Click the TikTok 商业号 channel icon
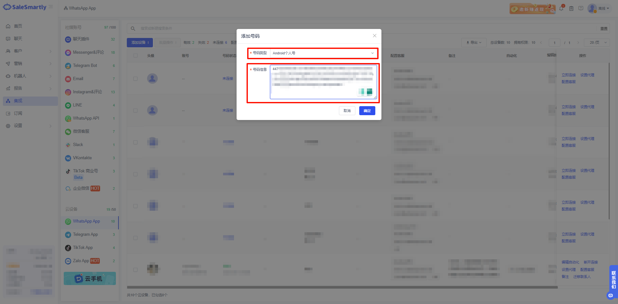This screenshot has height=304, width=618. click(68, 171)
